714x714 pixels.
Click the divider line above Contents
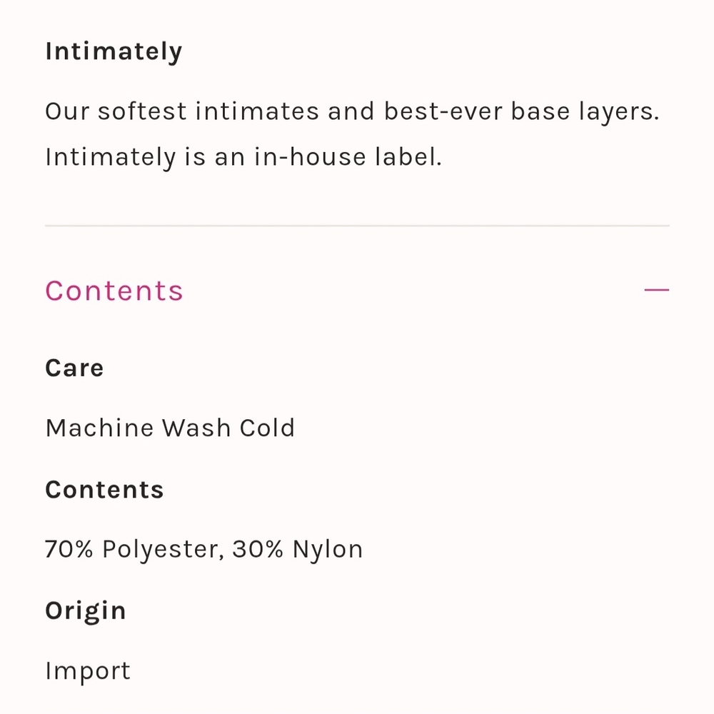[x=357, y=226]
